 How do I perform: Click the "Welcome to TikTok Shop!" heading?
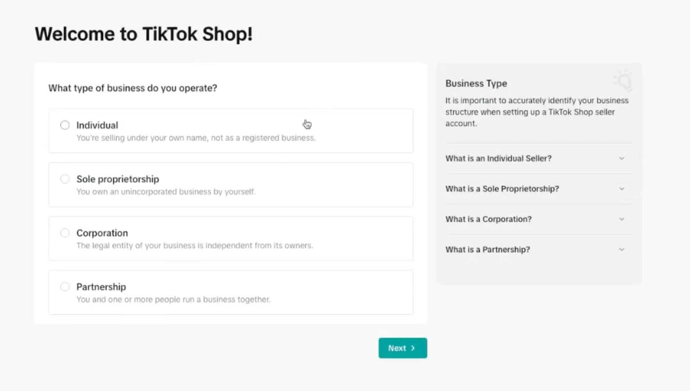click(x=143, y=34)
